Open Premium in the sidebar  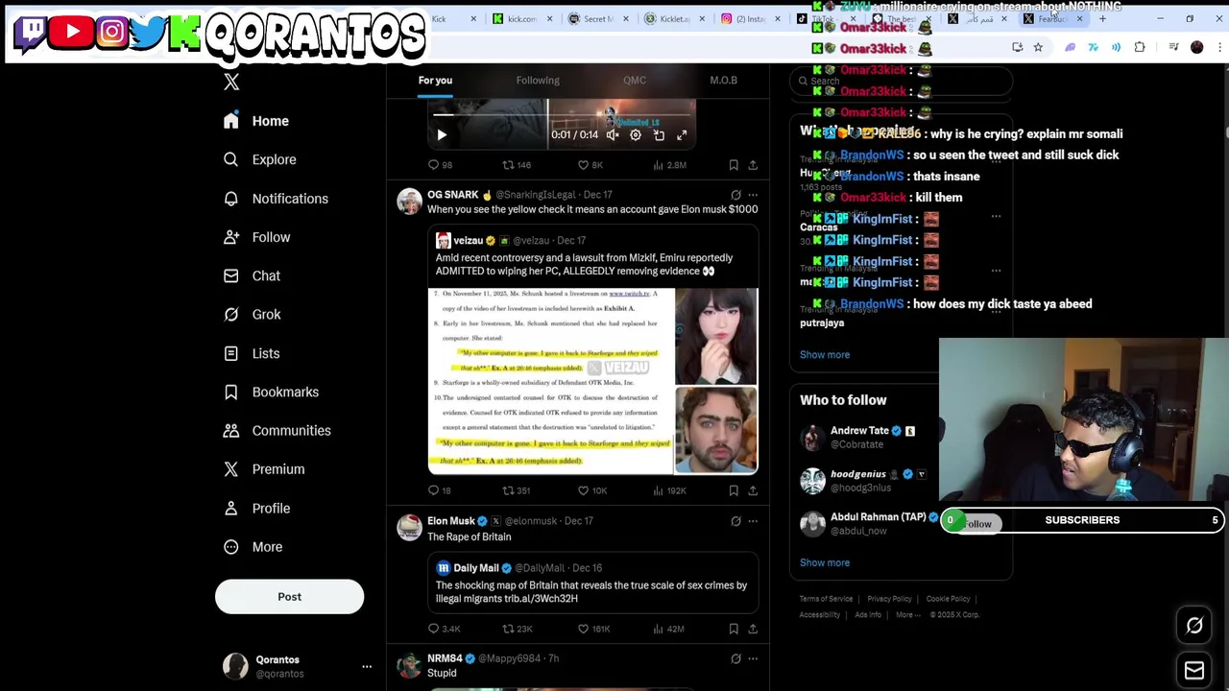(264, 469)
